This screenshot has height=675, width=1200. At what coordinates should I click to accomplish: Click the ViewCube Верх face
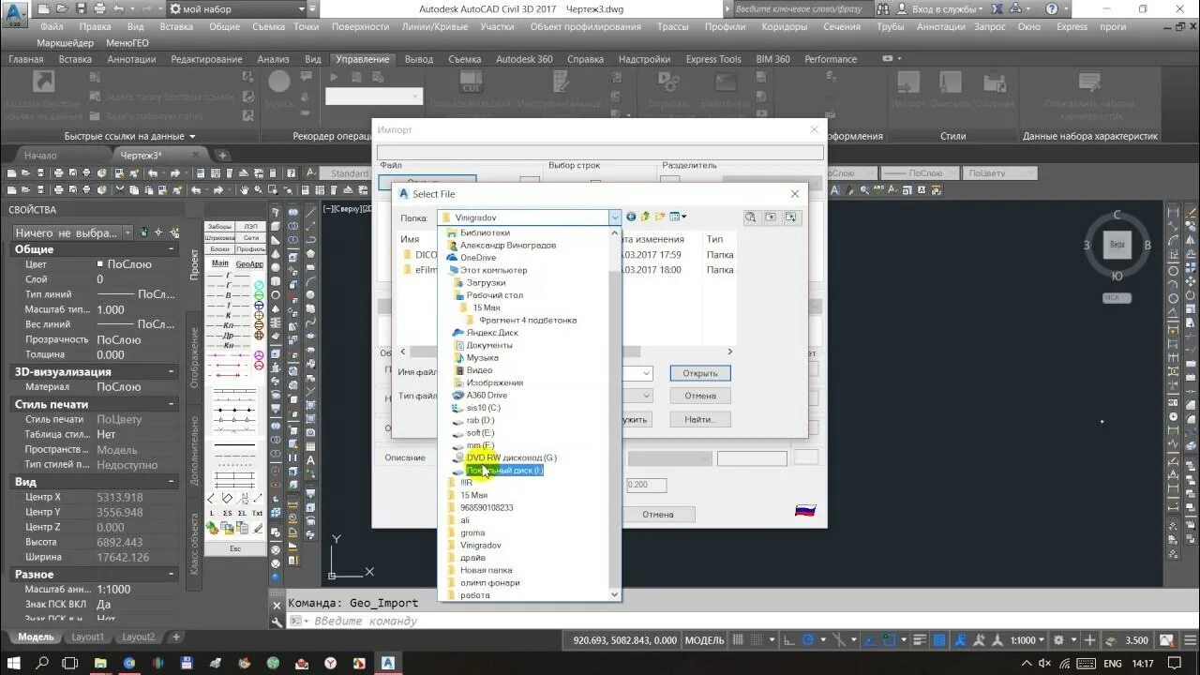1117,245
